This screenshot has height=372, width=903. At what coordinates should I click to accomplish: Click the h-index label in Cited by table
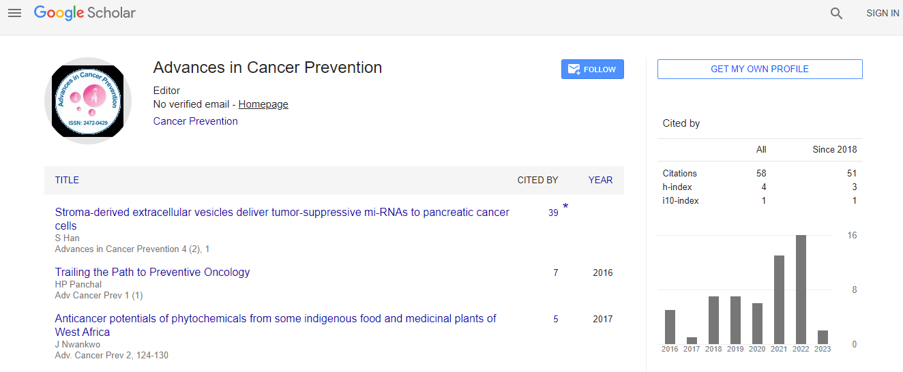[676, 187]
